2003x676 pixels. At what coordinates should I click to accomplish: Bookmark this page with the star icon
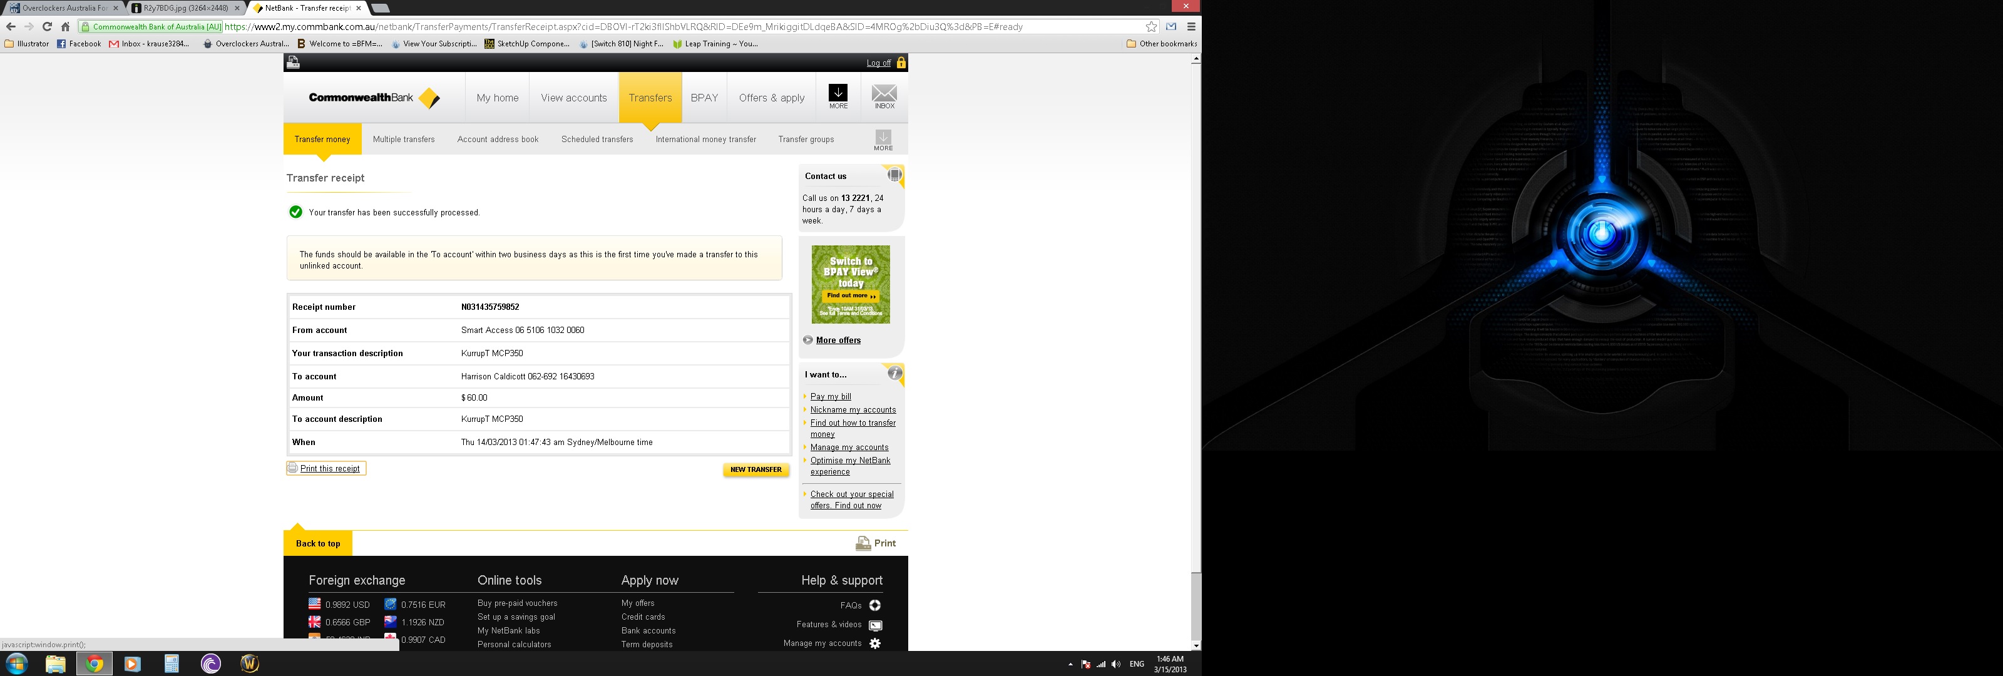point(1152,26)
